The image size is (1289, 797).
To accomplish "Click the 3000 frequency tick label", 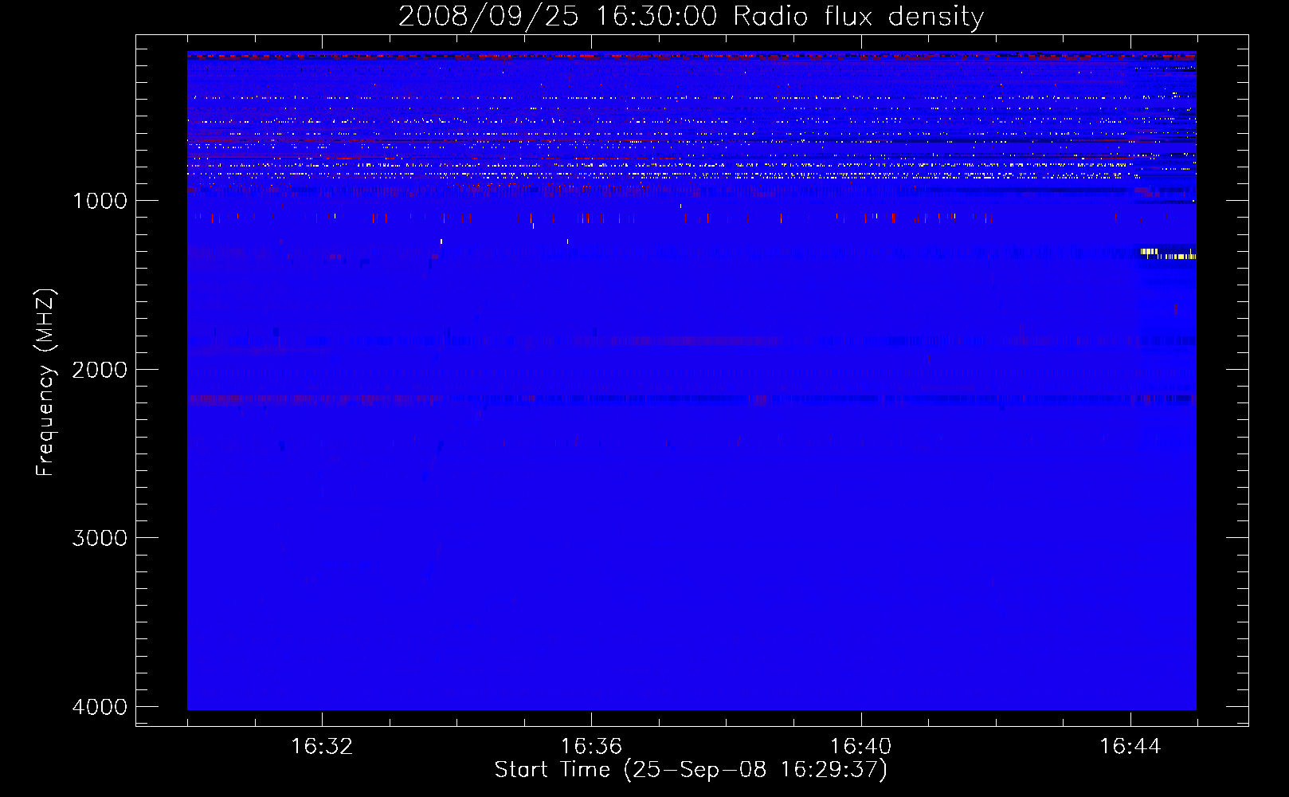I will [x=100, y=538].
